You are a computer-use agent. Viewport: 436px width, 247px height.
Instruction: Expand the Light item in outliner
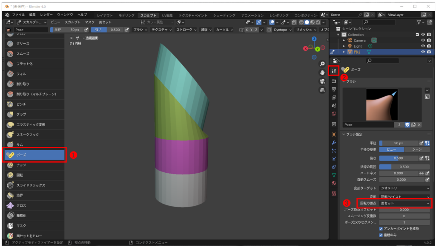(344, 46)
